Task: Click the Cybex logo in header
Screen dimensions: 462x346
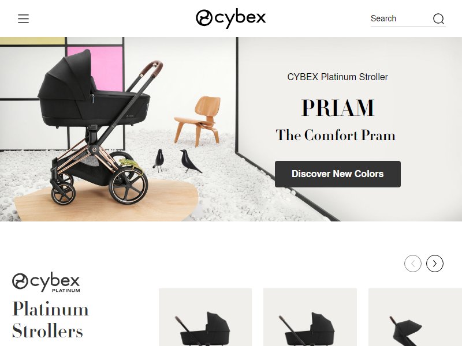Action: (x=230, y=18)
